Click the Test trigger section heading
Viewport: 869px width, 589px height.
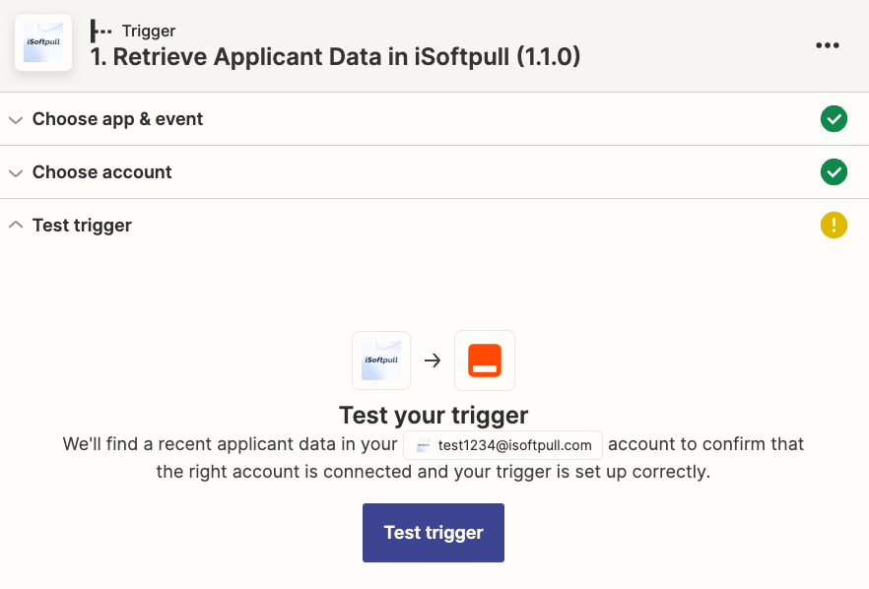[x=82, y=226]
